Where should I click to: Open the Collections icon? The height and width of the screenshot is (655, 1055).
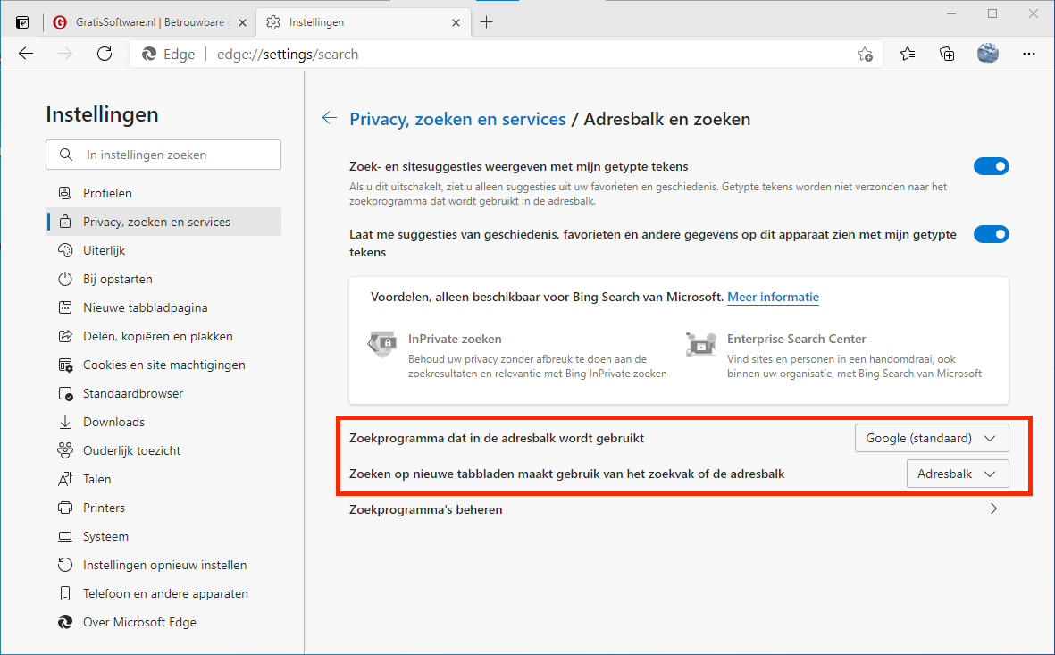[947, 54]
